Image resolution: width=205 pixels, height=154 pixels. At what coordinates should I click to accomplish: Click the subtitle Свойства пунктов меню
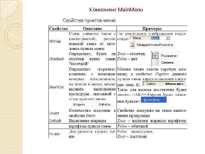(x=89, y=21)
